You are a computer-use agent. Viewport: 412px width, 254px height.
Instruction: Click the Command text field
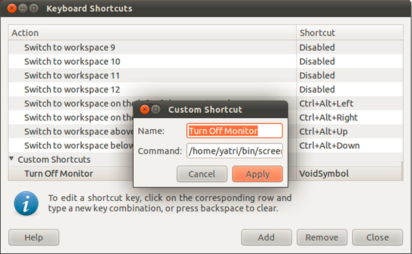click(235, 152)
